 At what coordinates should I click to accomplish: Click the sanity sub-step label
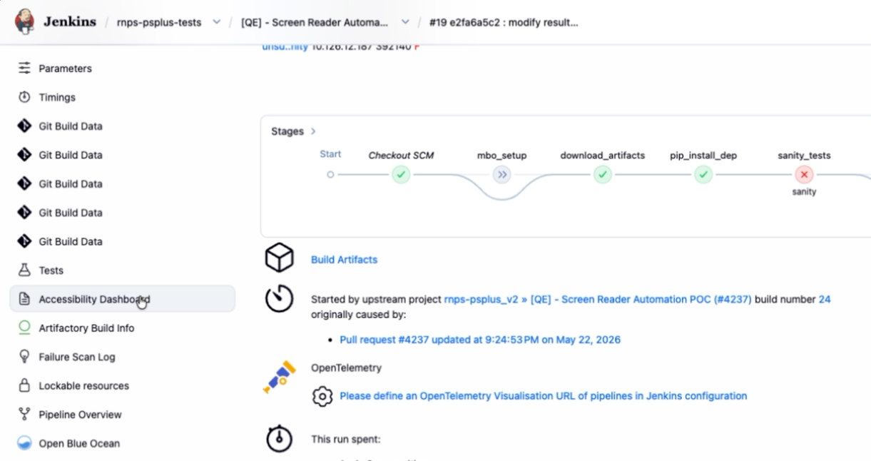(x=804, y=191)
